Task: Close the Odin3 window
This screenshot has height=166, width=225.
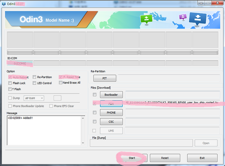Action: [x=218, y=3]
